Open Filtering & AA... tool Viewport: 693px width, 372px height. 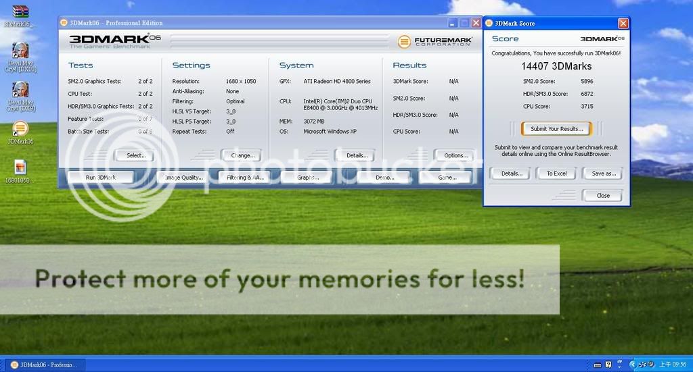[245, 177]
